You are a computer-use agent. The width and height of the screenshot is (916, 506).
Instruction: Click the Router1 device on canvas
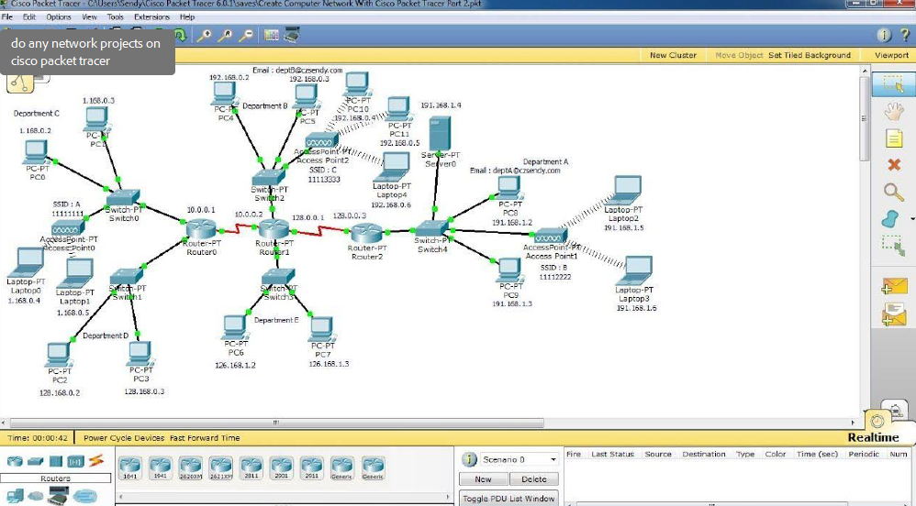pyautogui.click(x=274, y=228)
